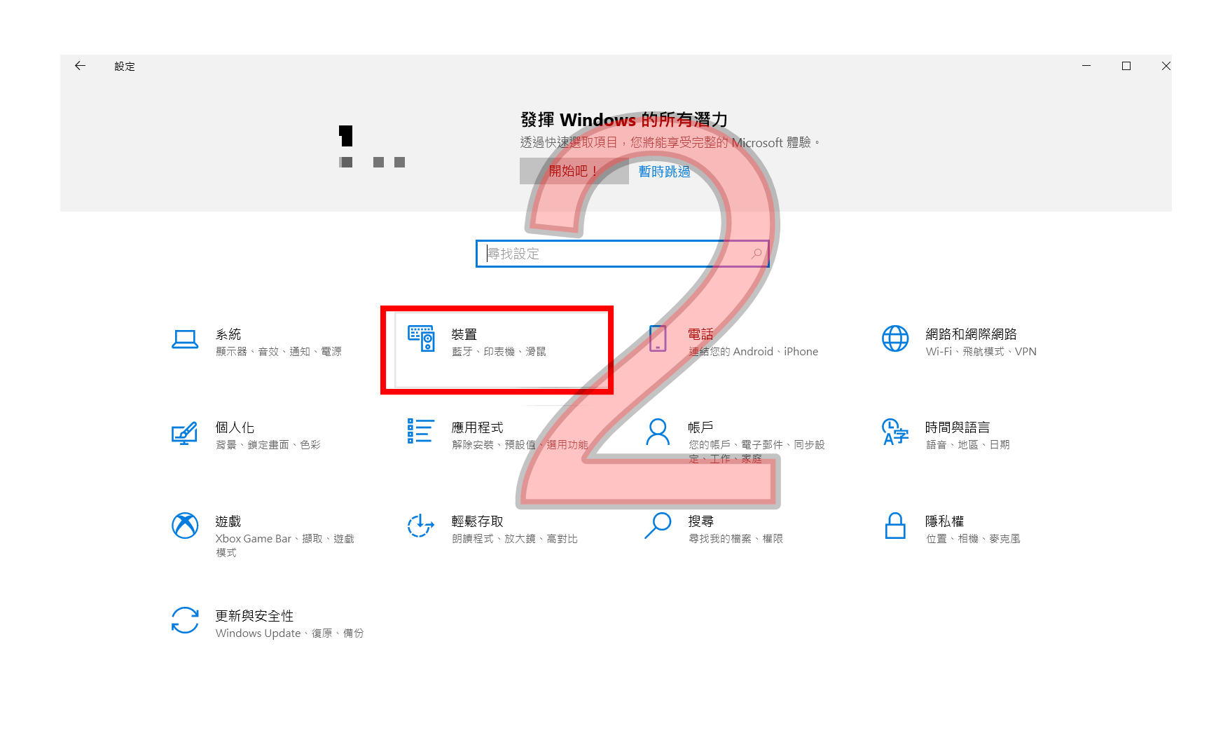Click the 開始吧！ button
1223x754 pixels.
tap(574, 171)
